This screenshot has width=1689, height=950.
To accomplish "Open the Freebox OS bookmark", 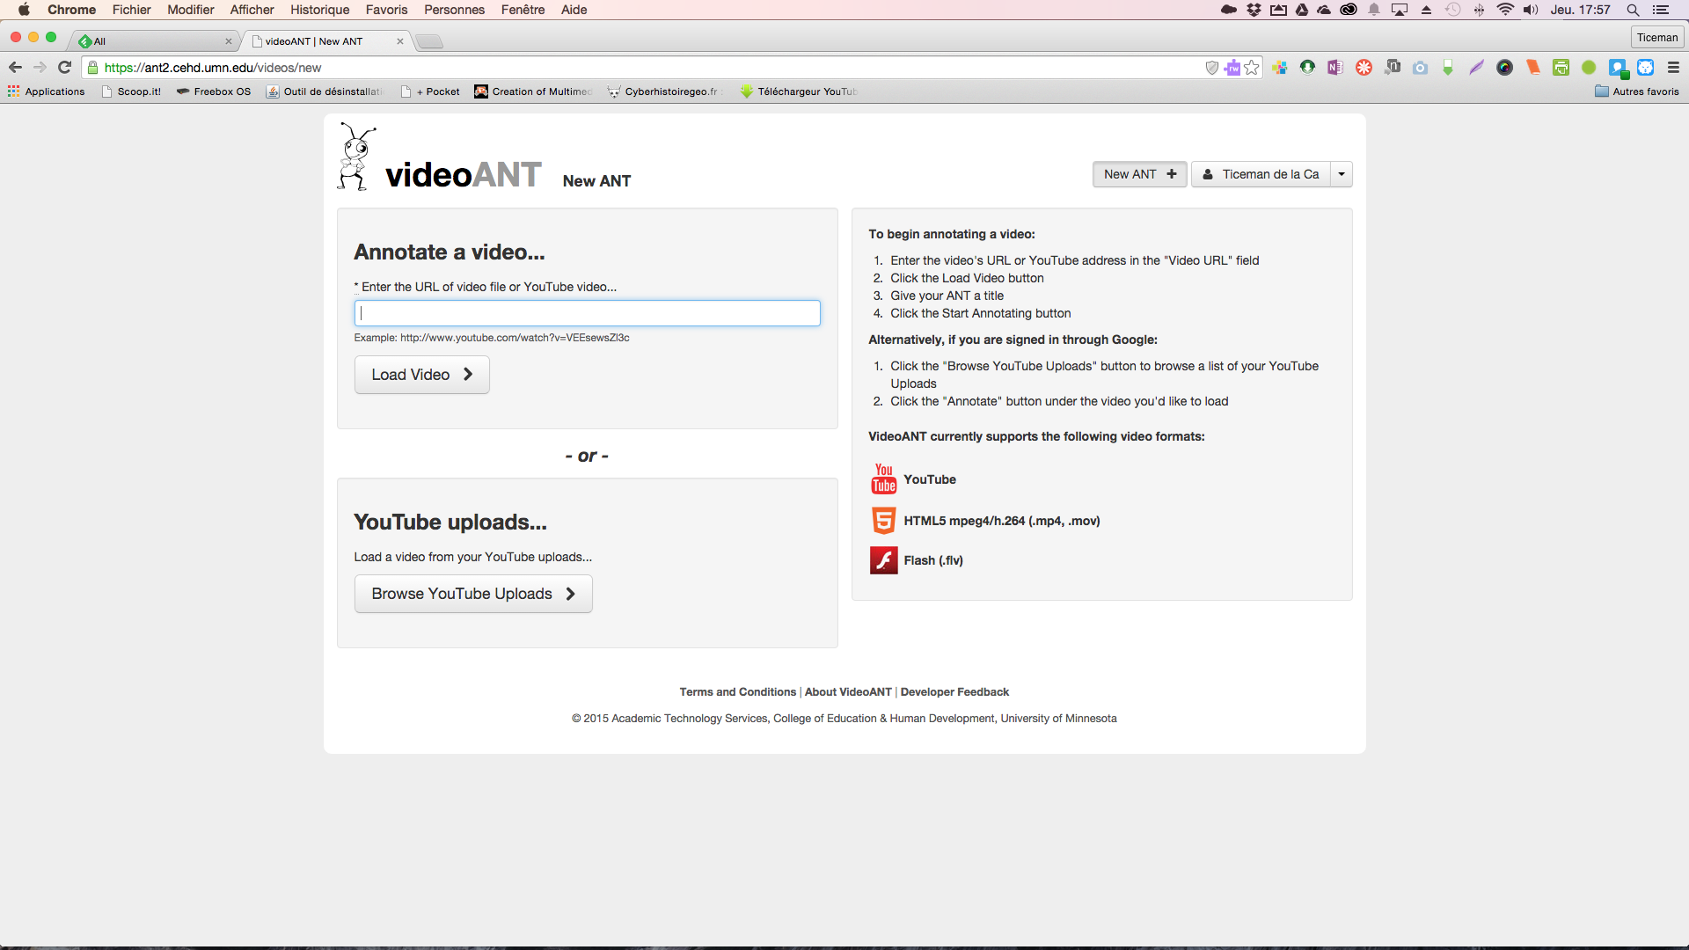I will click(x=214, y=91).
